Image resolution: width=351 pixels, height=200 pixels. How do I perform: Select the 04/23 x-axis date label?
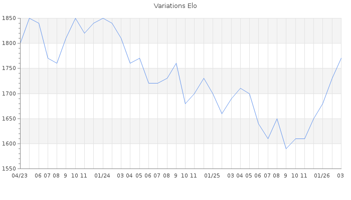pos(19,175)
